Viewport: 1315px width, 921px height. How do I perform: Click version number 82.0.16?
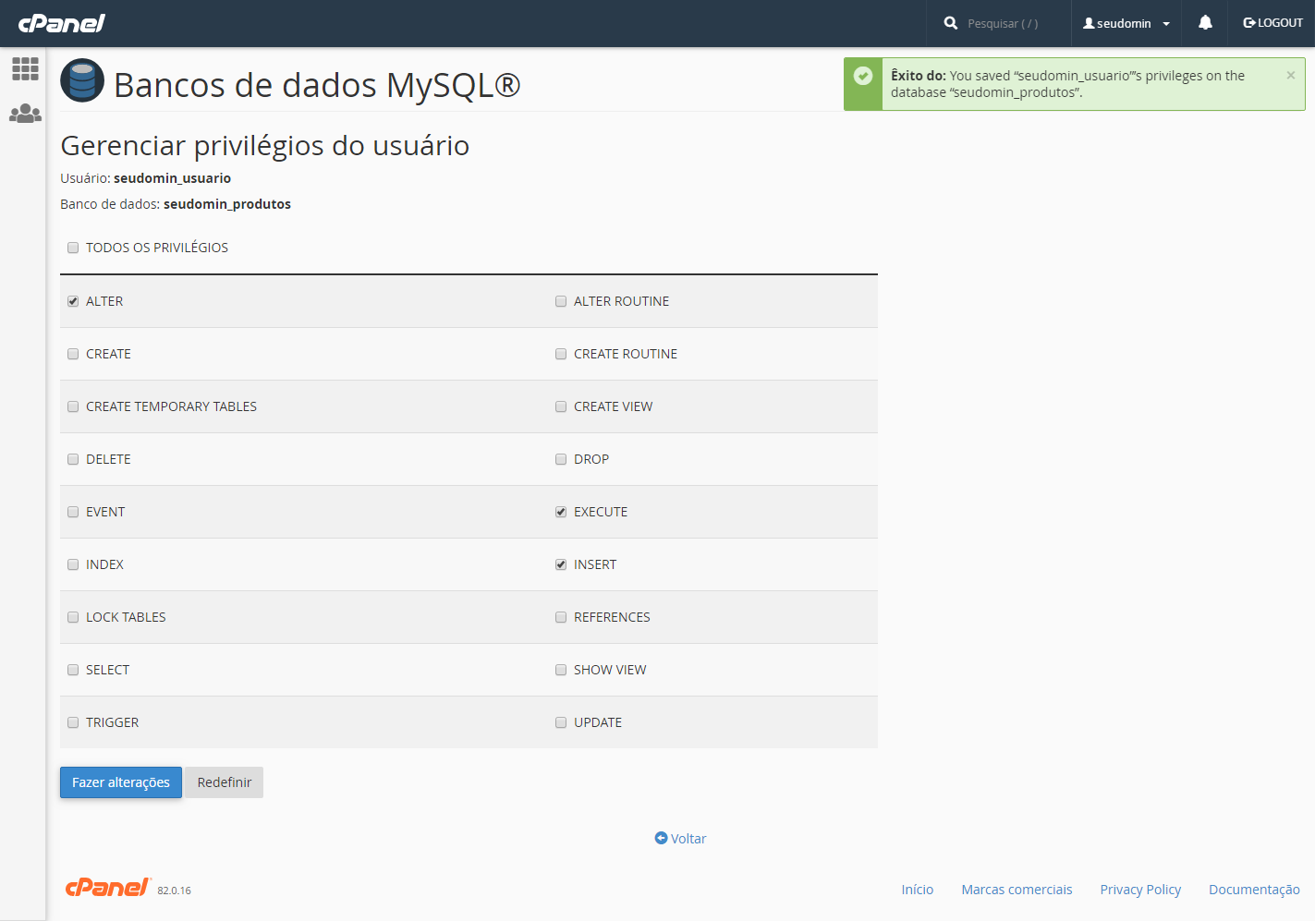[x=174, y=891]
